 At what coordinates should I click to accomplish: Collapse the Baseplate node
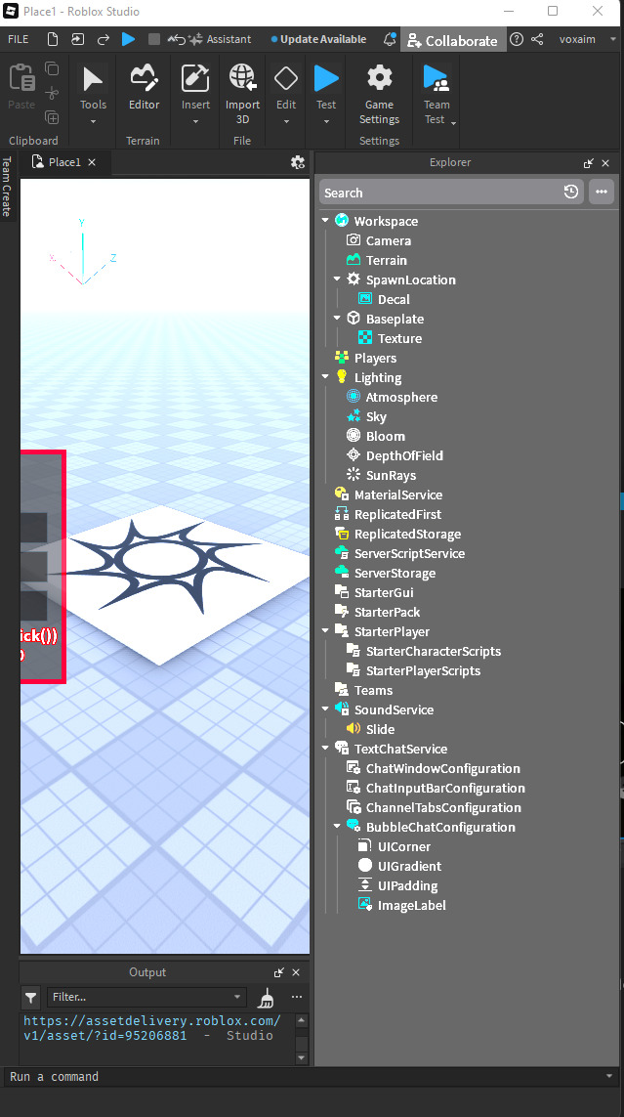pyautogui.click(x=337, y=319)
